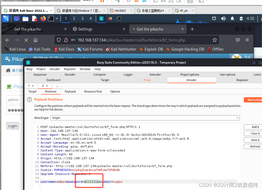Close Intruder attack tab 2

pos(47,86)
